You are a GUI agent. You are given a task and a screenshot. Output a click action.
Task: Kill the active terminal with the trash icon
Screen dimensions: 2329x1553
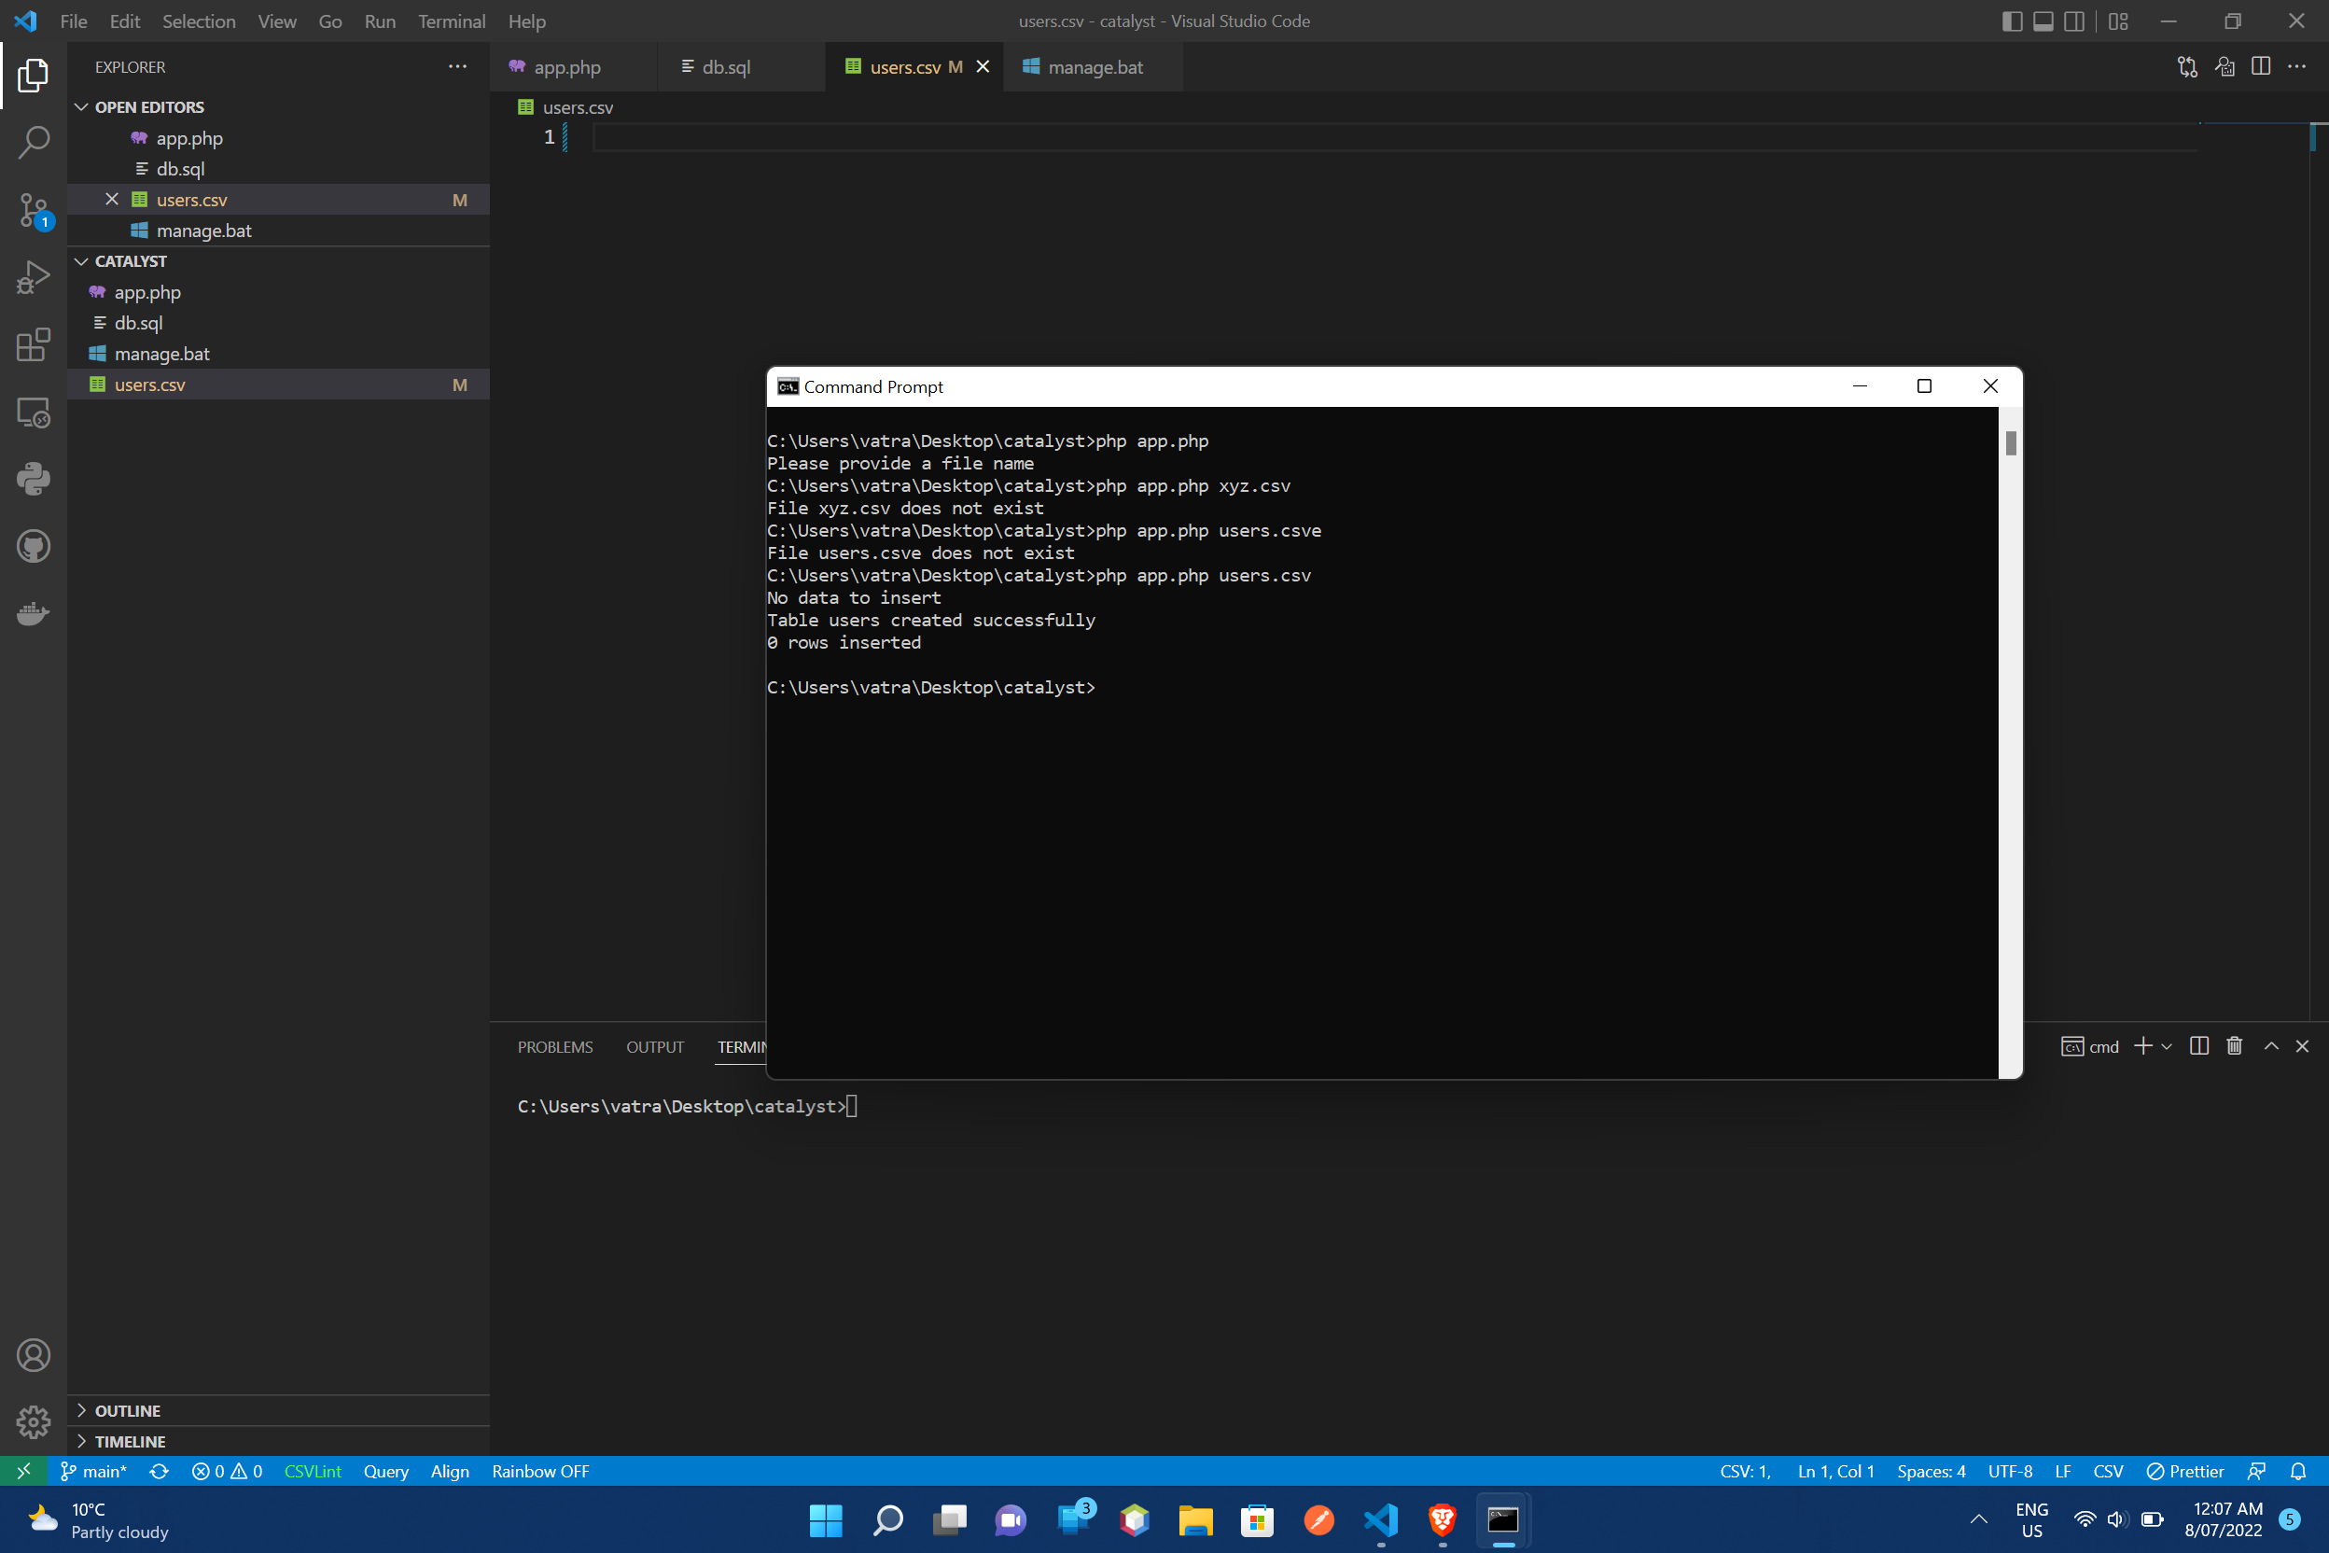point(2234,1045)
